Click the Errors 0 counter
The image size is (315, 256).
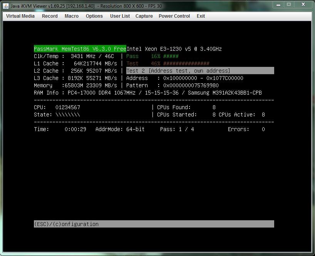pyautogui.click(x=246, y=129)
